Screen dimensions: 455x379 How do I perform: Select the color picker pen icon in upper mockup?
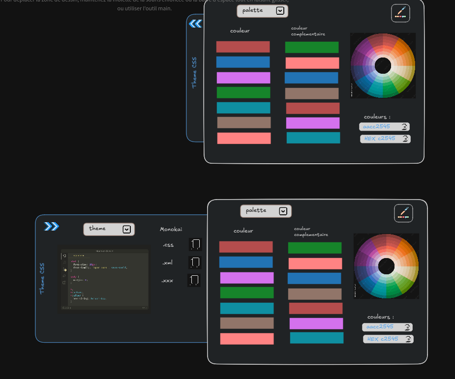tap(400, 13)
